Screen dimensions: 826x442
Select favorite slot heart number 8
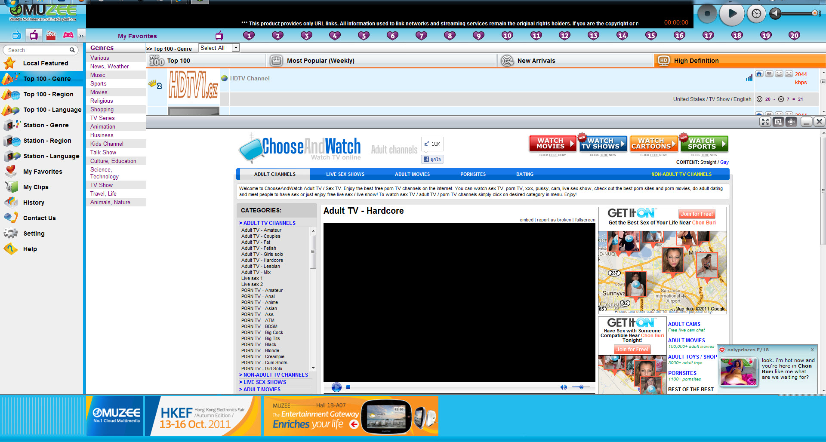[x=450, y=36]
